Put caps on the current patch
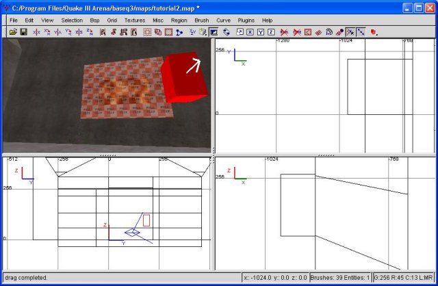Image resolution: width=438 pixels, height=286 pixels. [339, 32]
